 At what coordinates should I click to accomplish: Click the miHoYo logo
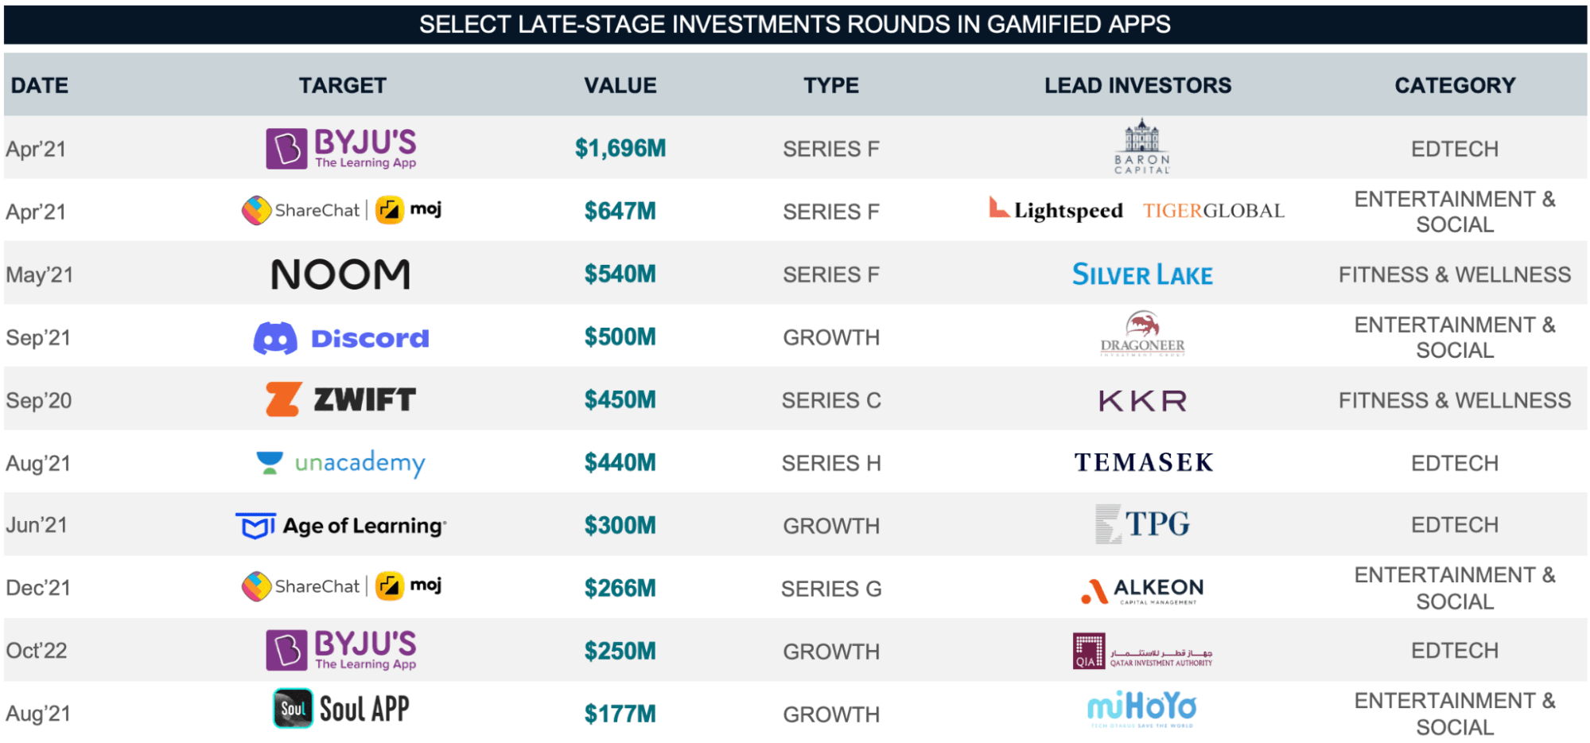point(1141,708)
